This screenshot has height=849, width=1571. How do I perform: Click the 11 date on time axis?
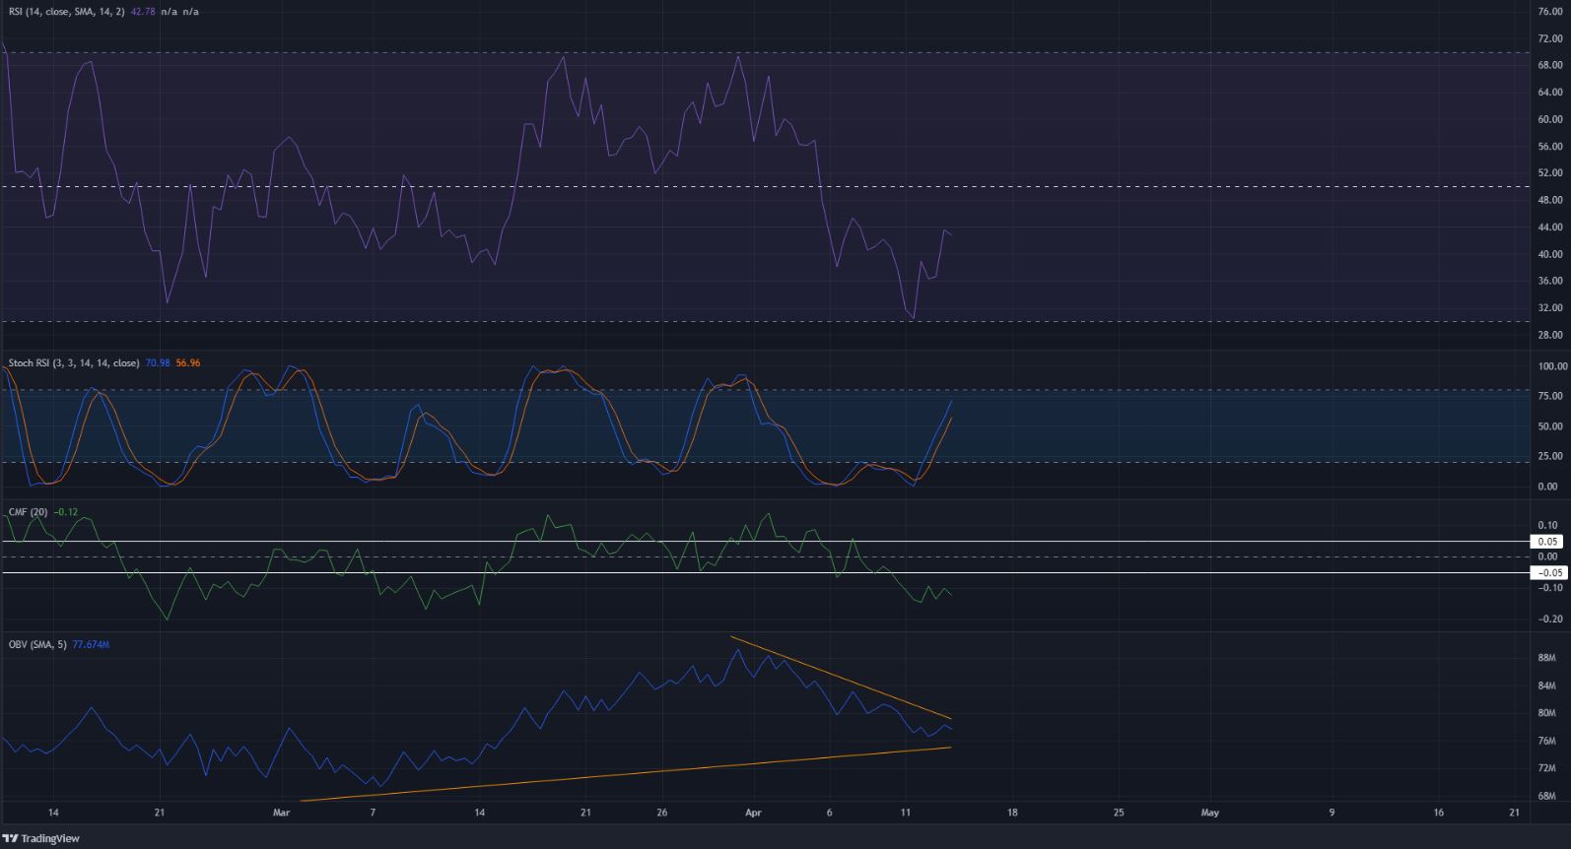906,814
